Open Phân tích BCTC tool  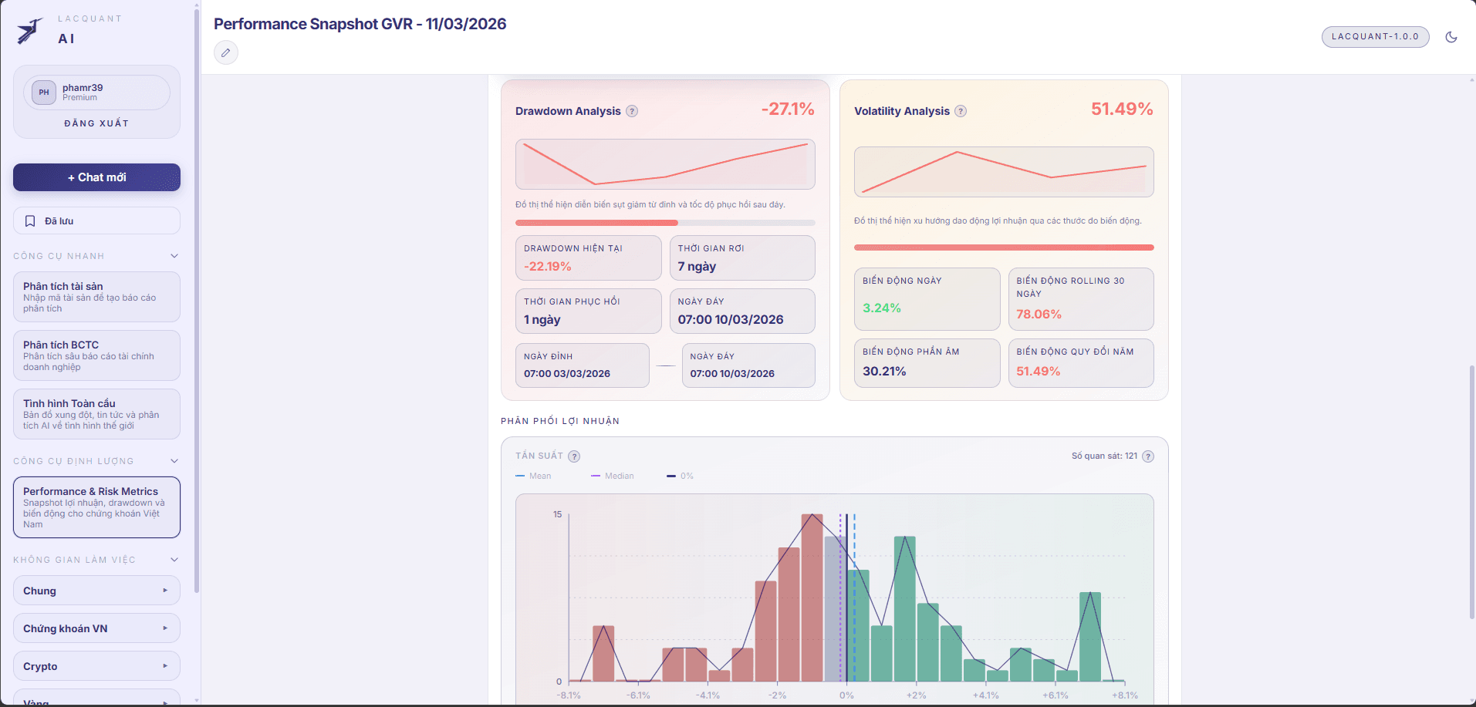coord(96,355)
